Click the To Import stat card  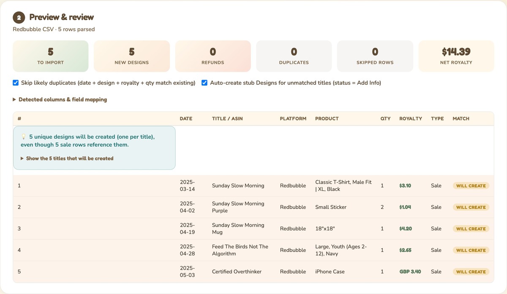(51, 56)
